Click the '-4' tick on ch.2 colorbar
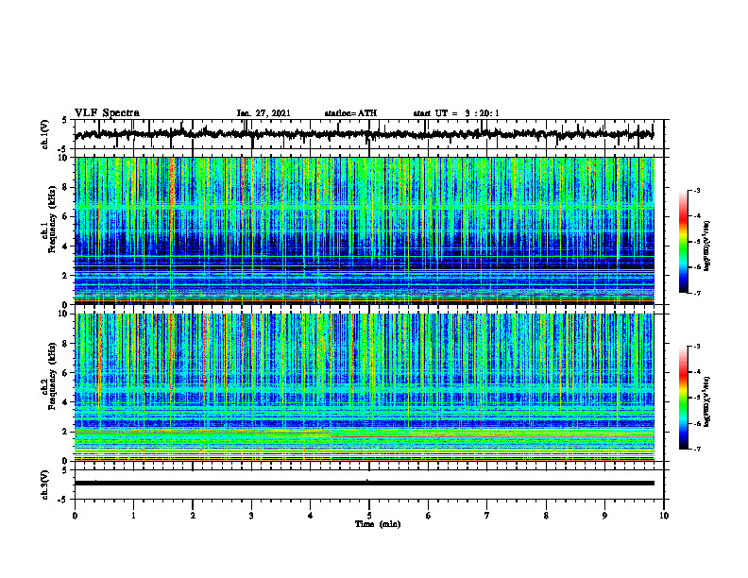 click(x=696, y=372)
